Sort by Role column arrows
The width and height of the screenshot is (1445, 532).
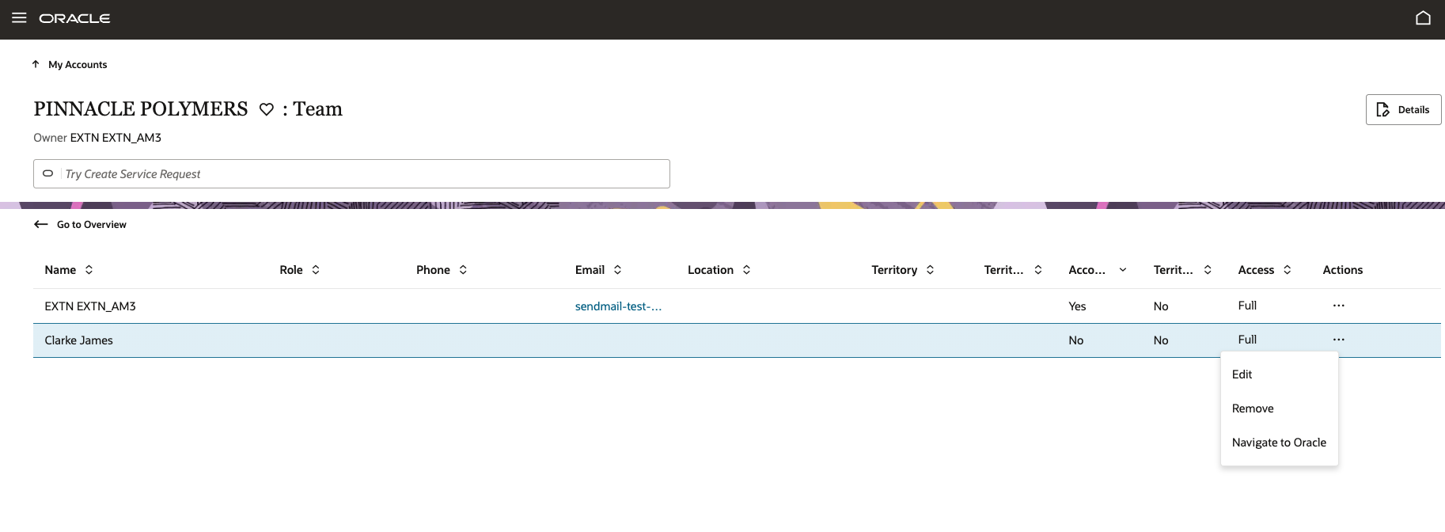316,270
